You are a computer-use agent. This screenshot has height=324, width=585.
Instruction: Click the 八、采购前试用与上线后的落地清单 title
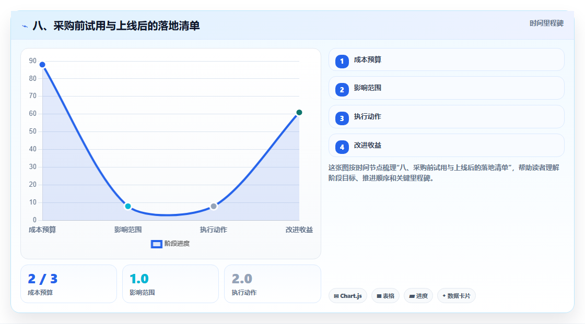[x=116, y=26]
